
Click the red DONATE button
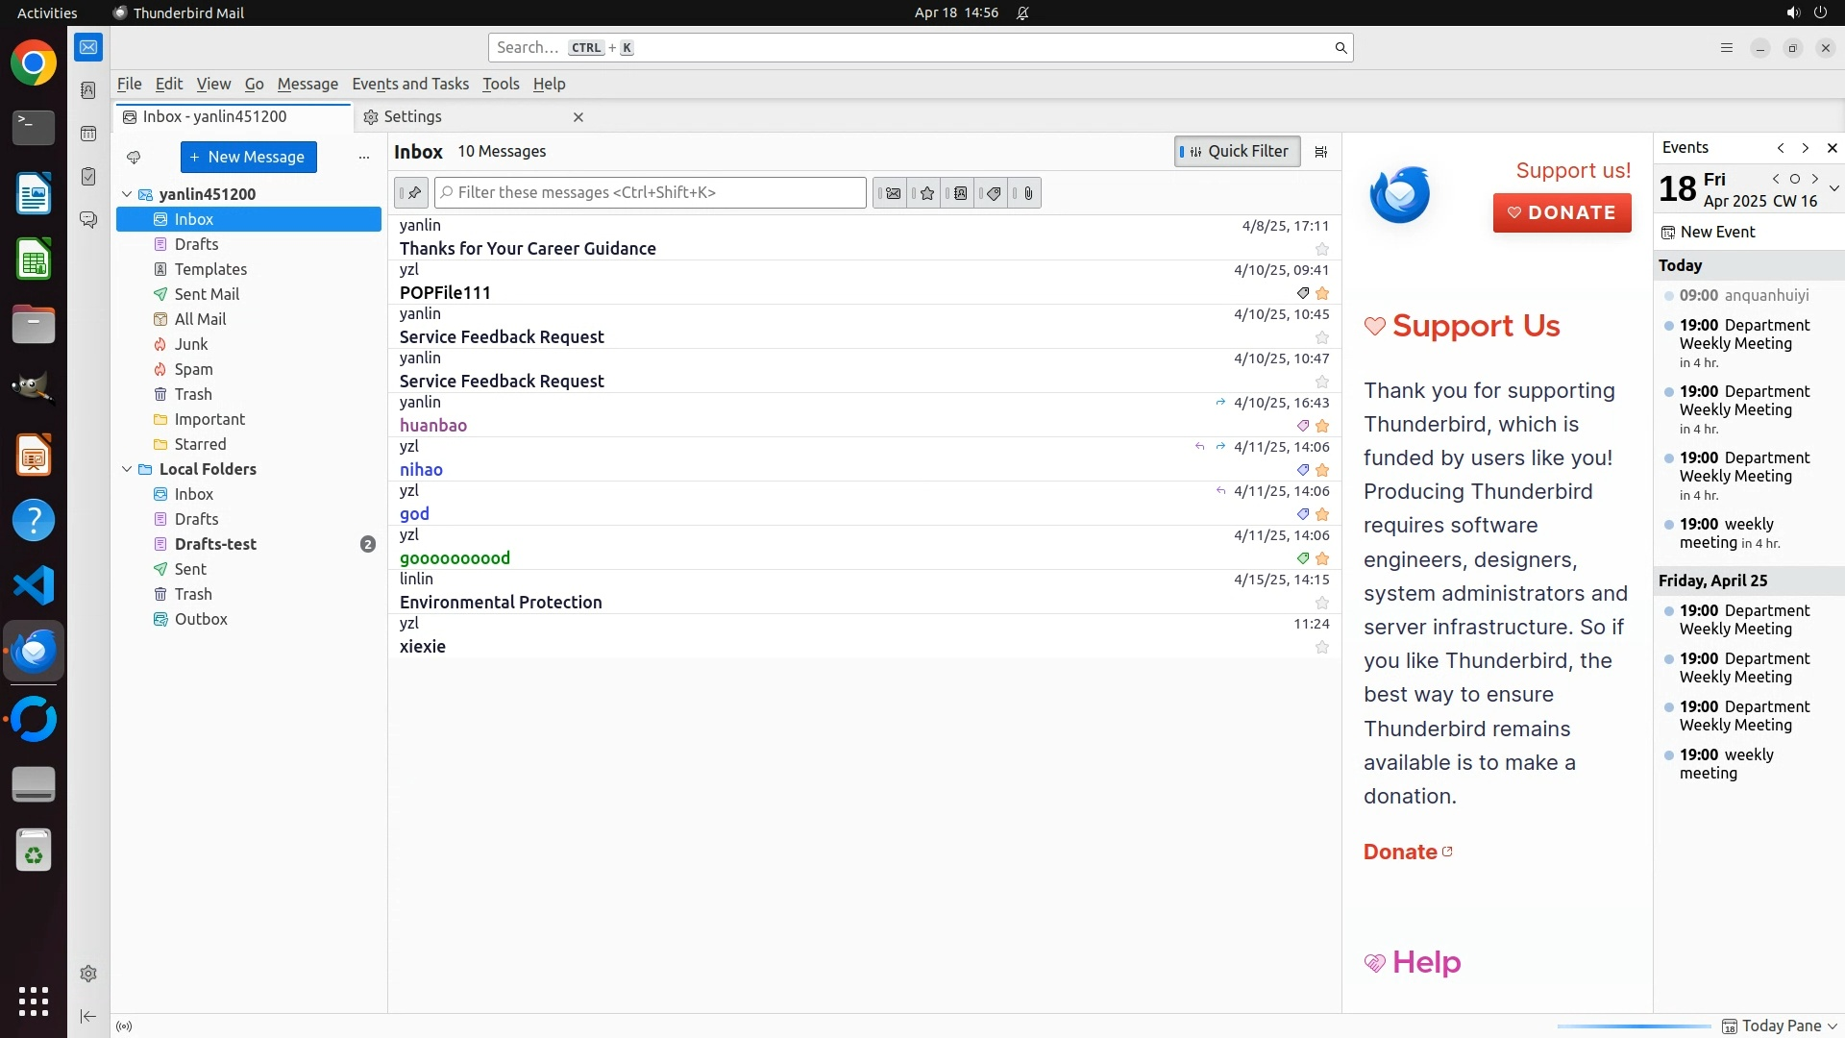point(1562,212)
